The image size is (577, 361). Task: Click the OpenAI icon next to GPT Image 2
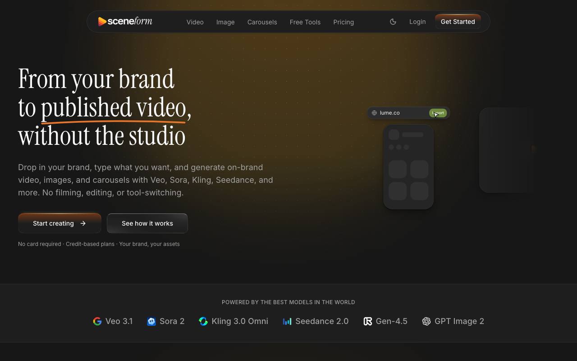[426, 321]
